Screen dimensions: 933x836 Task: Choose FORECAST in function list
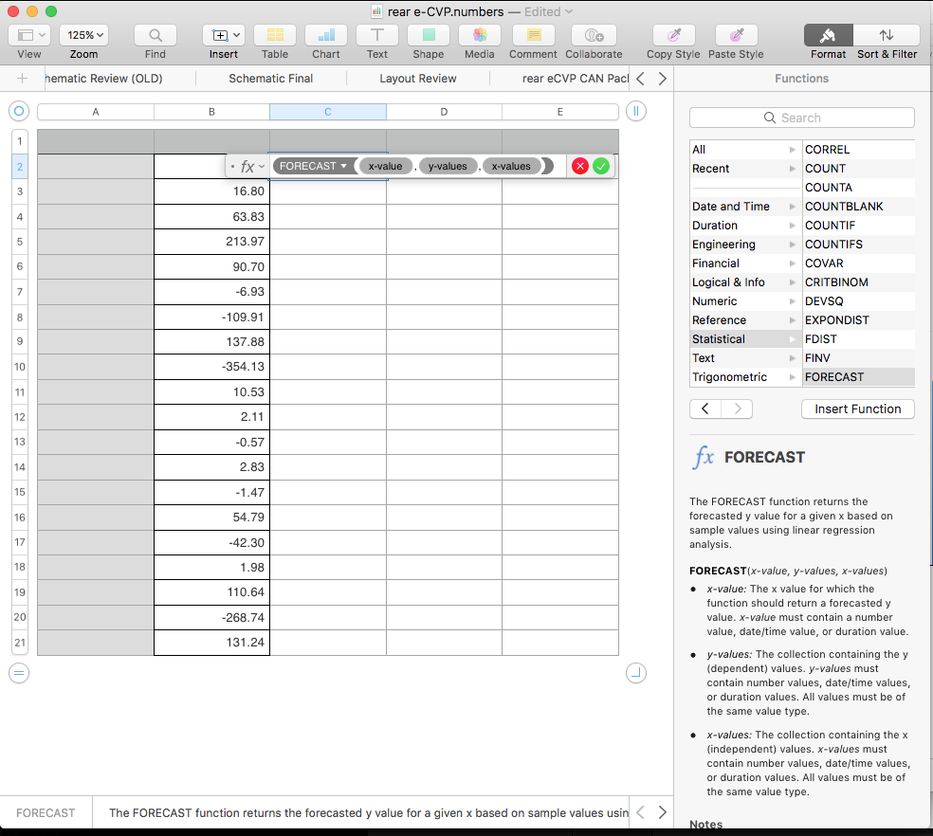(859, 377)
